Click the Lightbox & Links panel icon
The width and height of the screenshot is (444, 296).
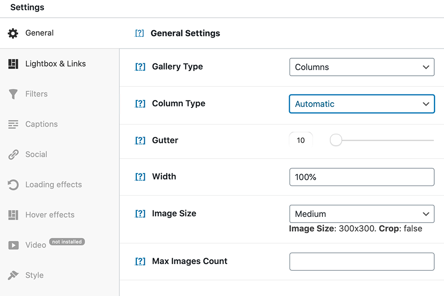(x=12, y=63)
